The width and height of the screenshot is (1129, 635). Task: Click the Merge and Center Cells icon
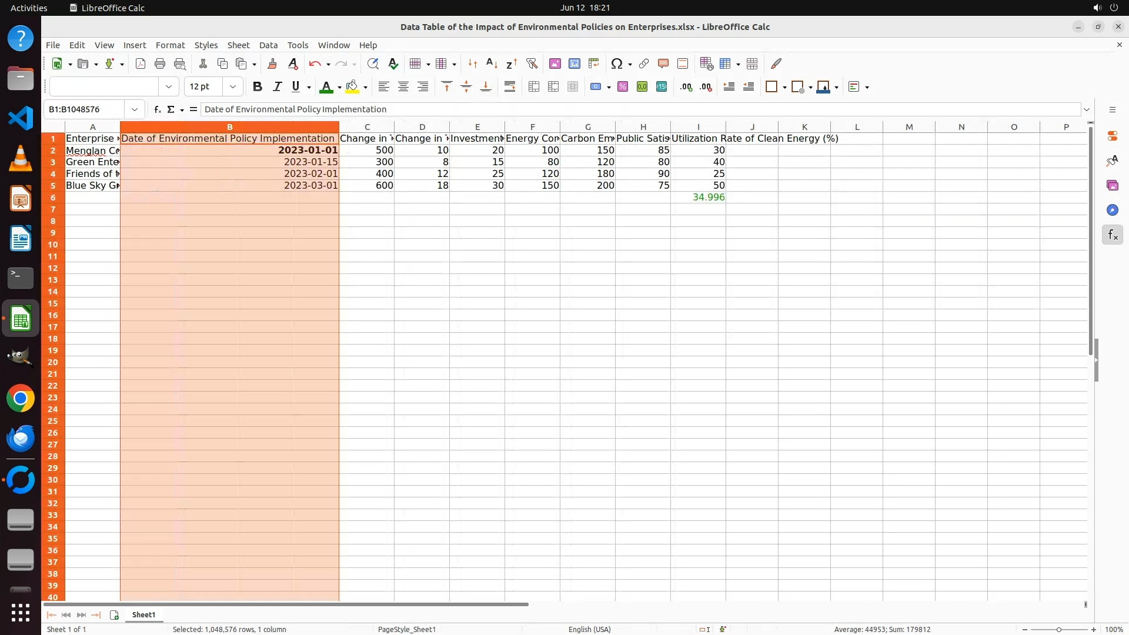534,87
